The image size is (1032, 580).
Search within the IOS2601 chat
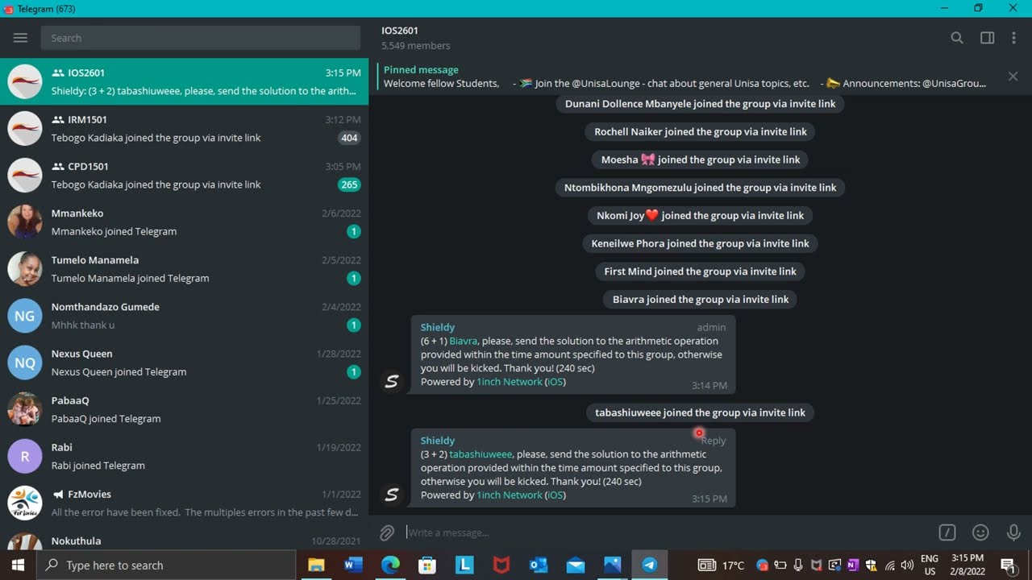tap(957, 38)
